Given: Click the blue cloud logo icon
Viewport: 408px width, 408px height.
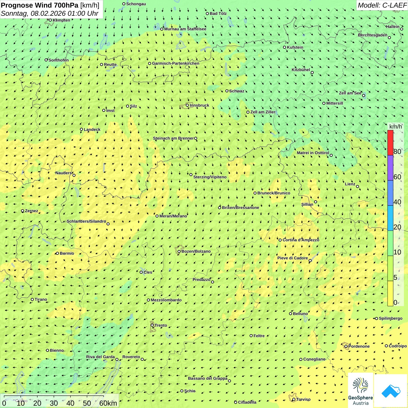Looking at the screenshot, I should [x=391, y=391].
